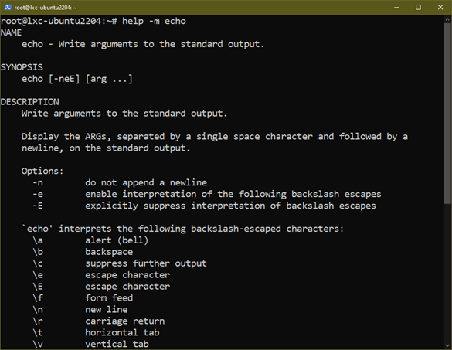452x350 pixels.
Task: Click the SYNOPSIS section heading
Action: pos(22,67)
